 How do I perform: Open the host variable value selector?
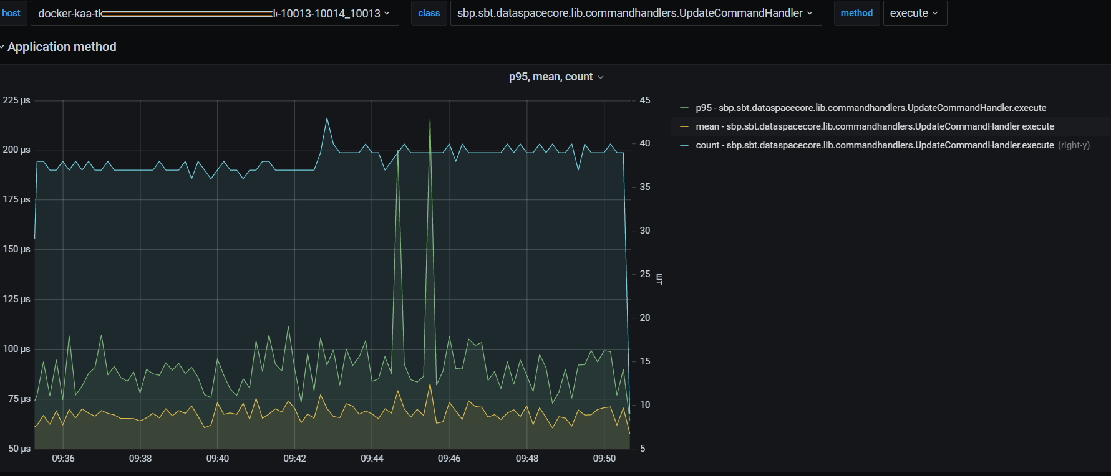click(x=212, y=13)
